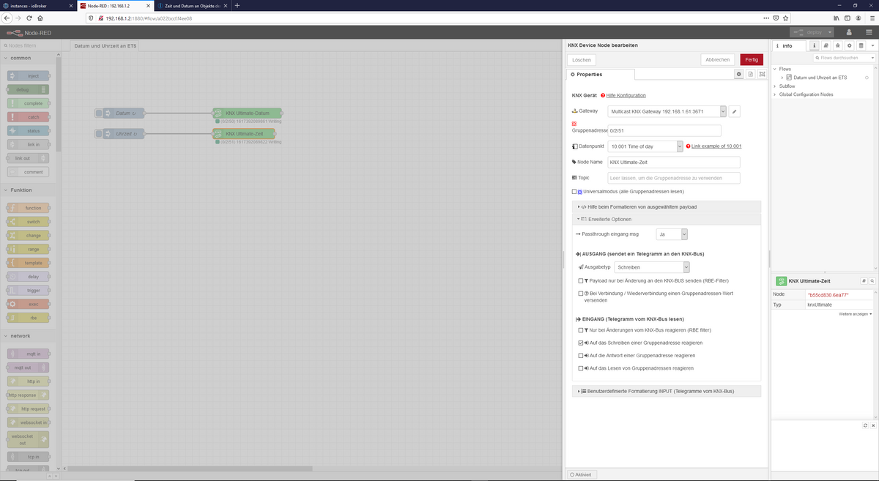The height and width of the screenshot is (481, 879).
Task: Open the help book sidebar icon
Action: click(826, 45)
